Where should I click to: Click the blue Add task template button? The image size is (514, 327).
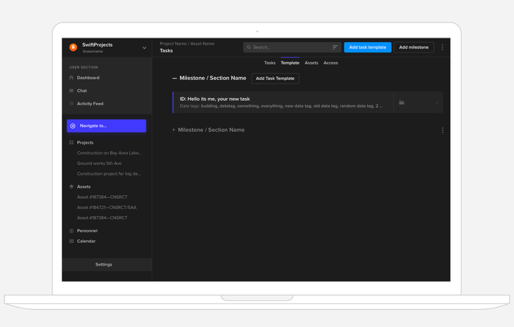point(368,47)
